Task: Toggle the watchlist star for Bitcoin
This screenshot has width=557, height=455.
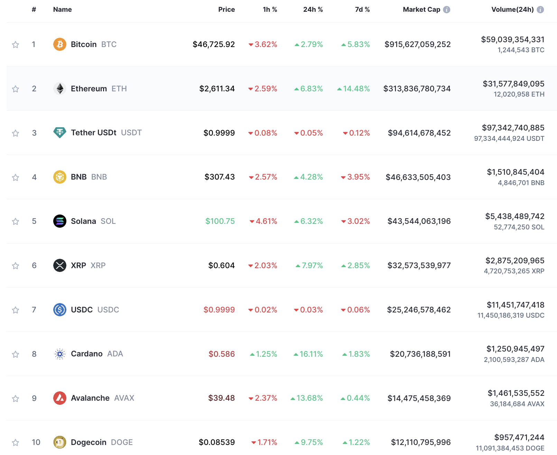Action: (16, 45)
